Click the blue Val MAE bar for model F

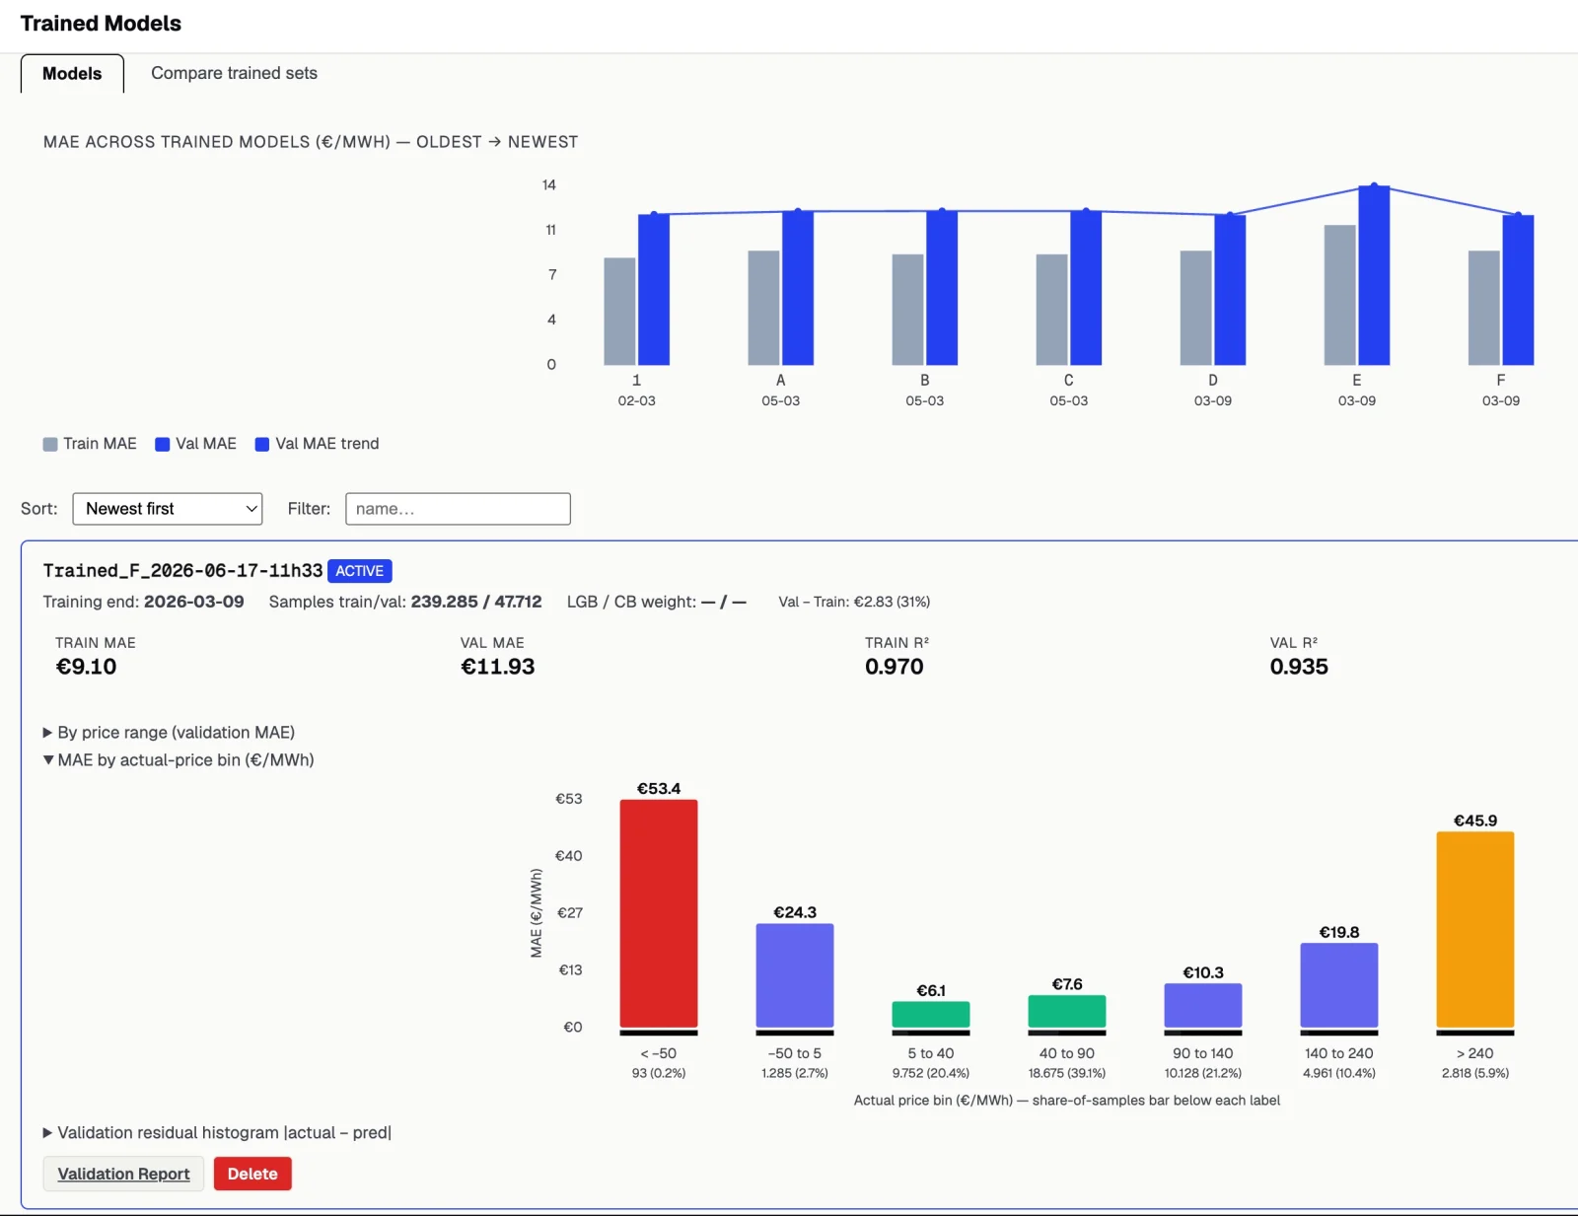point(1518,290)
